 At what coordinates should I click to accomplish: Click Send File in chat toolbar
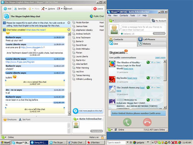(20, 9)
